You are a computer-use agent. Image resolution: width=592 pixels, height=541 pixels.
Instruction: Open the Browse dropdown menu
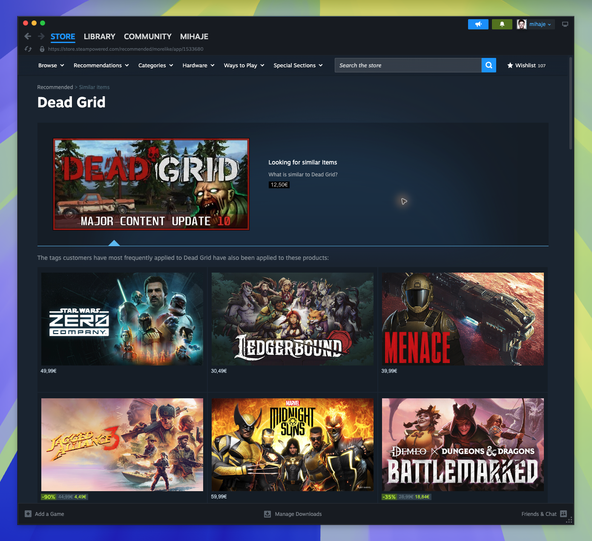(x=51, y=65)
